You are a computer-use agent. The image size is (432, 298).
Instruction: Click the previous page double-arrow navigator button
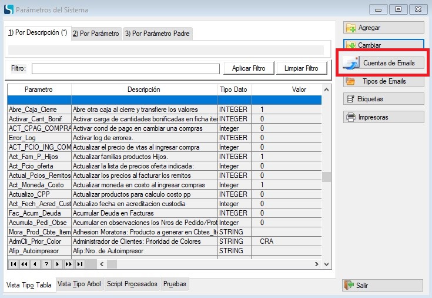24,264
